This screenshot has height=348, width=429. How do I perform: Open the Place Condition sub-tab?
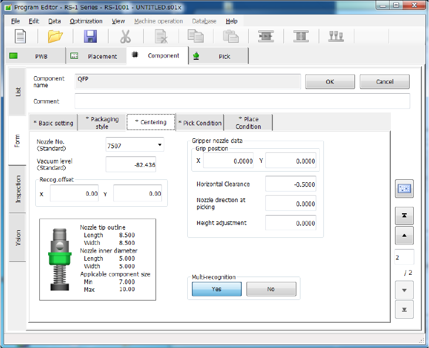click(x=248, y=122)
